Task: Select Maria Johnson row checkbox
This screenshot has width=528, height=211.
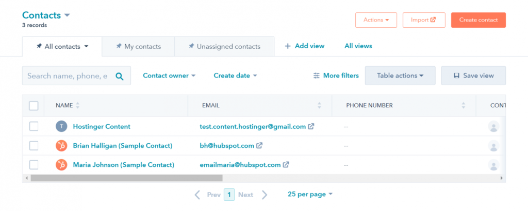Action: [34, 165]
